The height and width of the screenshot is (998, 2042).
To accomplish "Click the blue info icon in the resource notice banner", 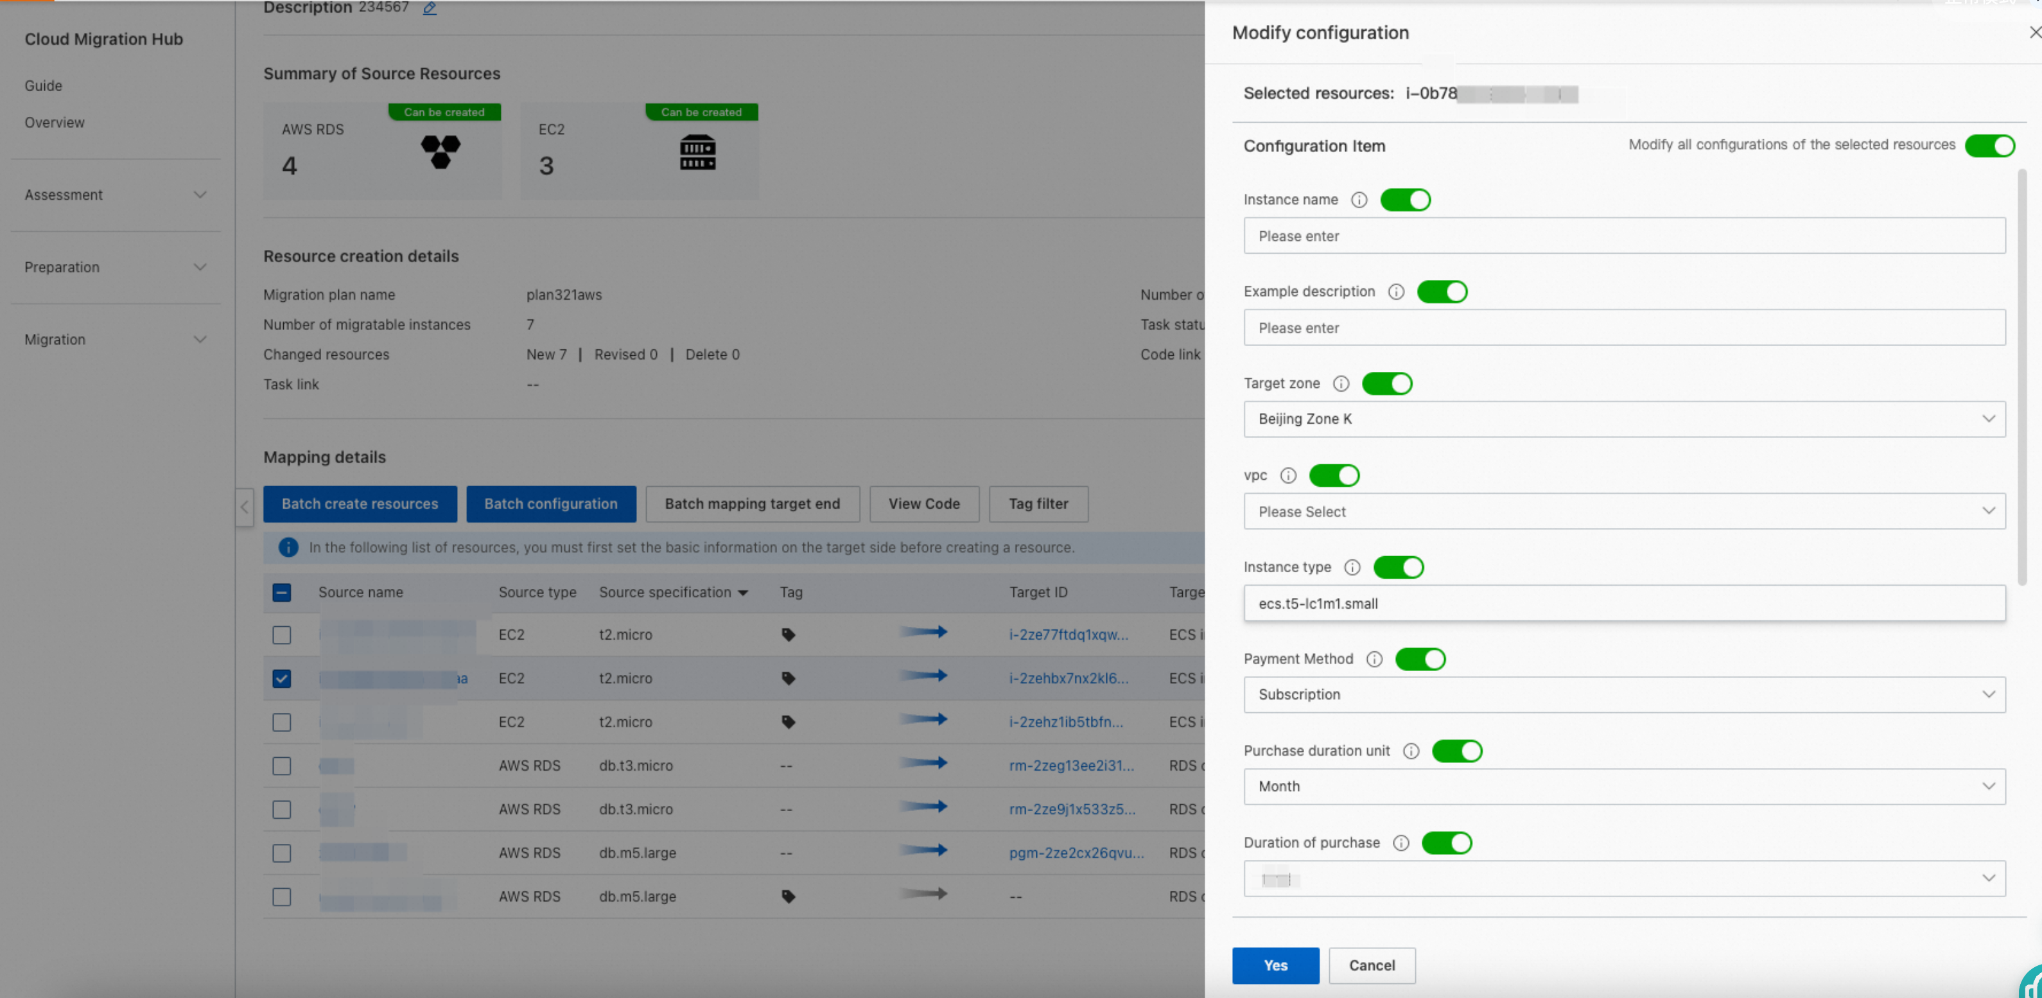I will [288, 548].
